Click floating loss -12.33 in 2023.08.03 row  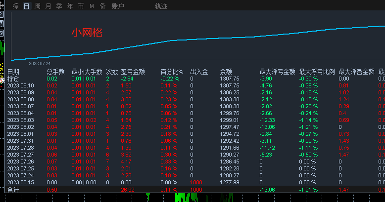tap(267, 120)
